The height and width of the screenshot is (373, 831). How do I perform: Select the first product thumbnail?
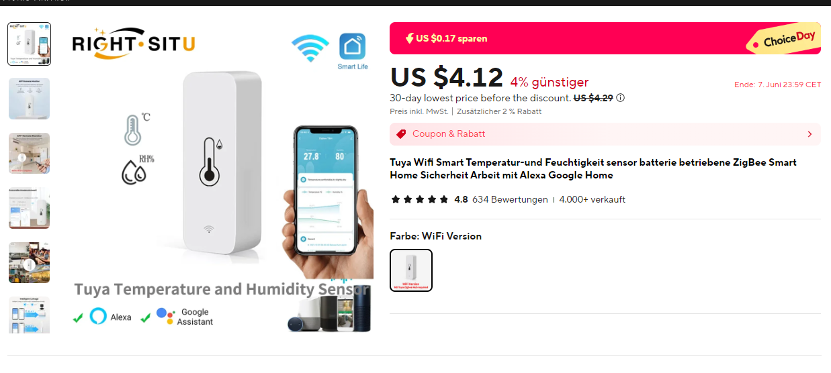click(x=29, y=44)
